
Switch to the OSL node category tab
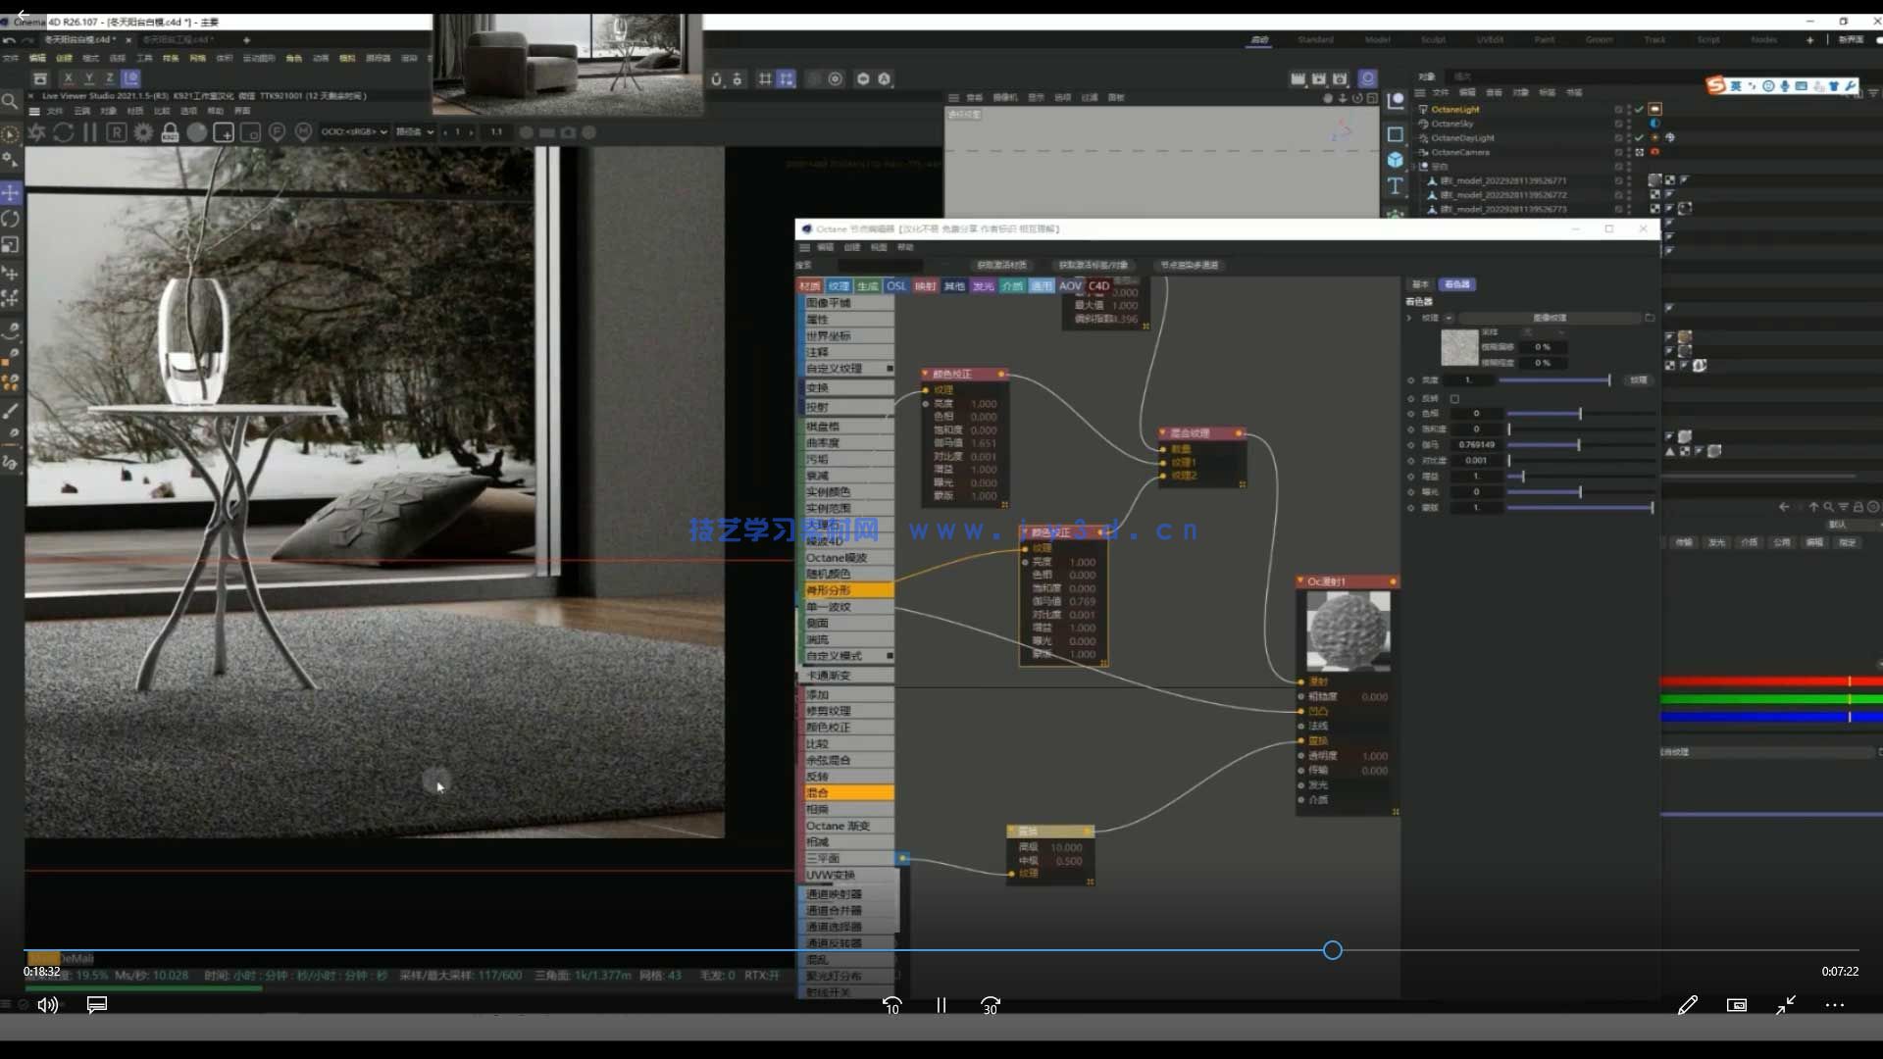895,286
